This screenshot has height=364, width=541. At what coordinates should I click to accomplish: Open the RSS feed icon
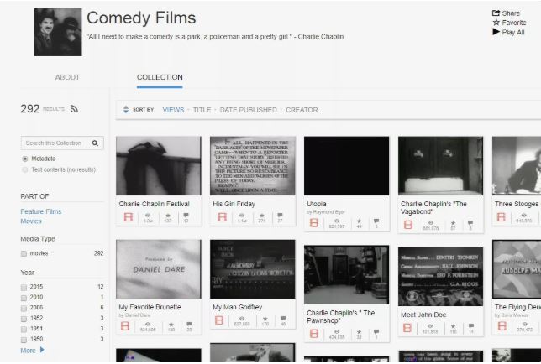coord(74,109)
